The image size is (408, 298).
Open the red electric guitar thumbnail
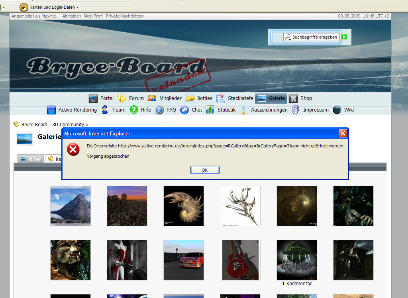[240, 260]
